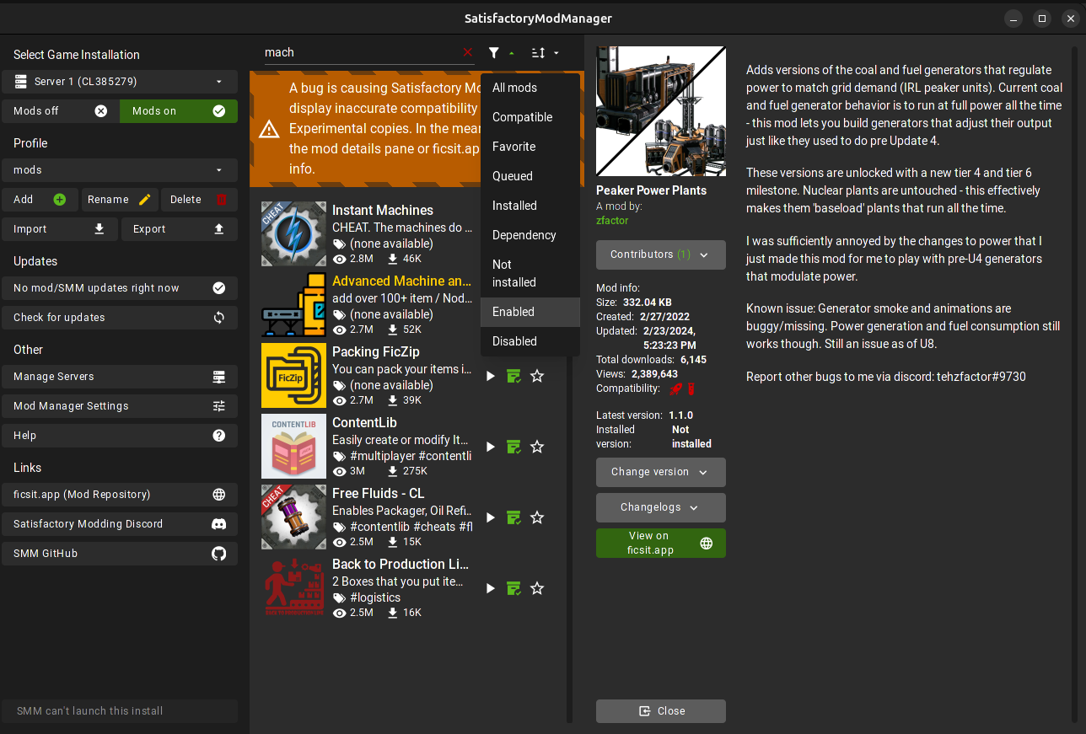Import a profile
Image resolution: width=1086 pixels, height=734 pixels.
(x=60, y=229)
